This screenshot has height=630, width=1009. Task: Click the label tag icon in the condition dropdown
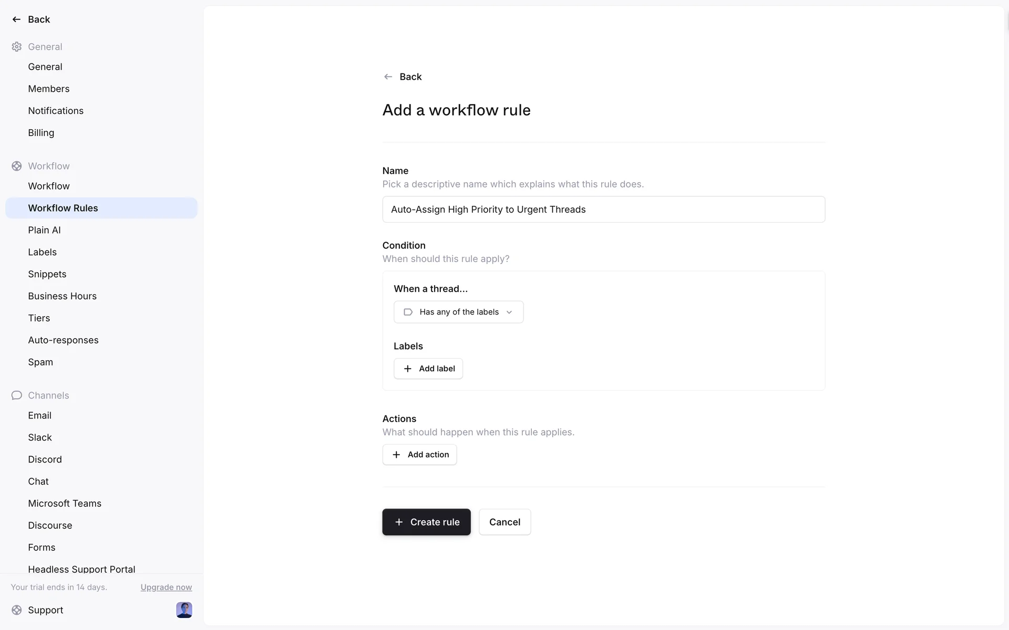click(408, 312)
